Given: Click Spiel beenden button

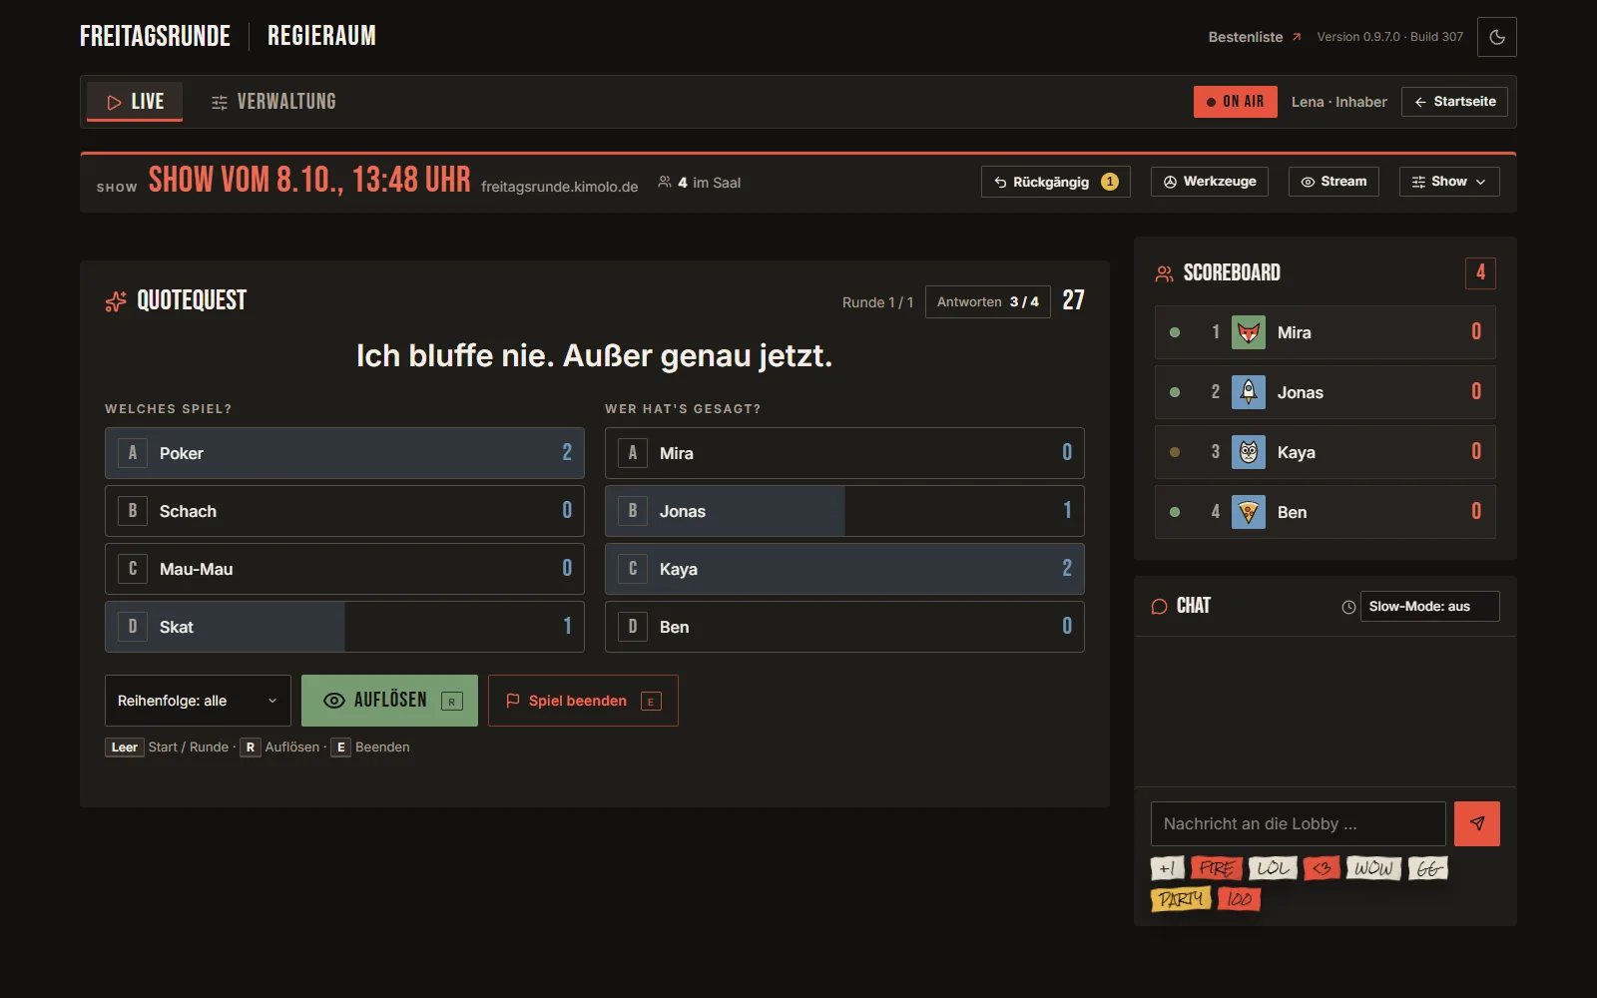Looking at the screenshot, I should [x=583, y=701].
